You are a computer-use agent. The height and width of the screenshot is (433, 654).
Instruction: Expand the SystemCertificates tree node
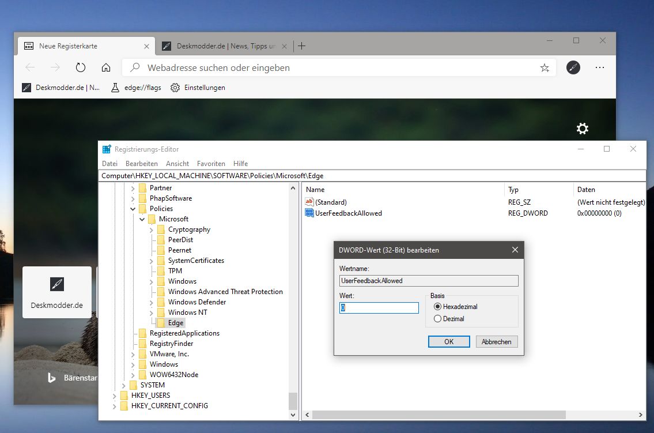tap(152, 261)
